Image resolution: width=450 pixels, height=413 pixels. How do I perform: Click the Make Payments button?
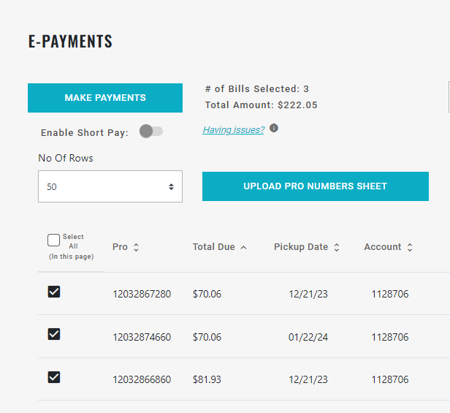(105, 98)
